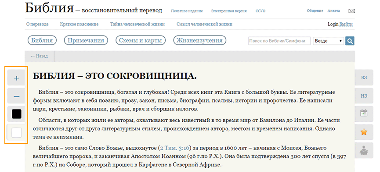Image resolution: width=380 pixels, height=172 pixels.
Task: Follow the 2 Тим. 3:16 verse reference
Action: [174, 148]
